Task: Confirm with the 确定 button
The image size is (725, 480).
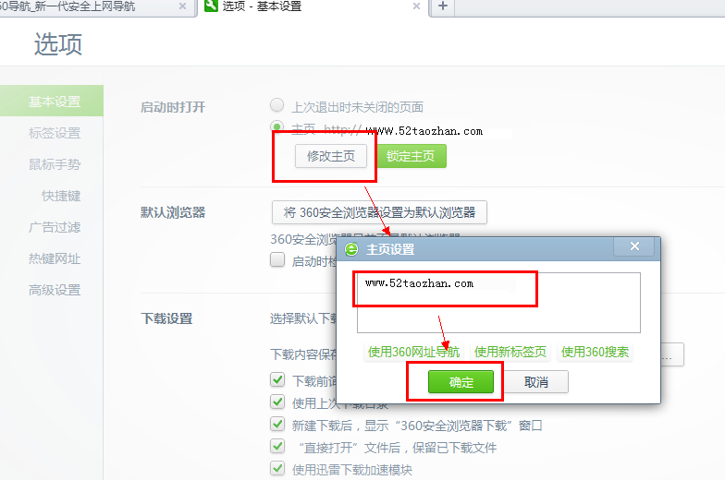Action: pyautogui.click(x=461, y=382)
